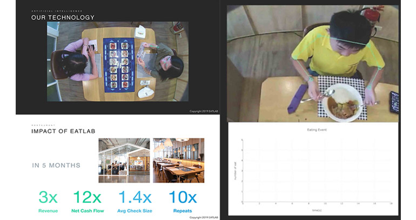The image size is (416, 220).
Task: Click the '12x' figure
Action: pos(87,197)
